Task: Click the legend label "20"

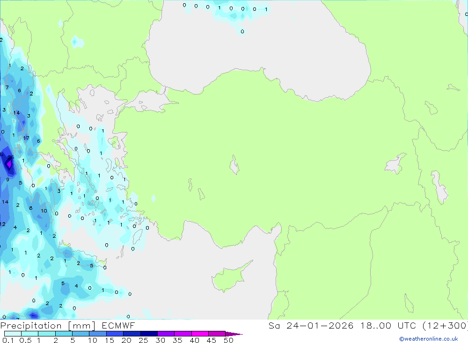Action: click(x=126, y=340)
